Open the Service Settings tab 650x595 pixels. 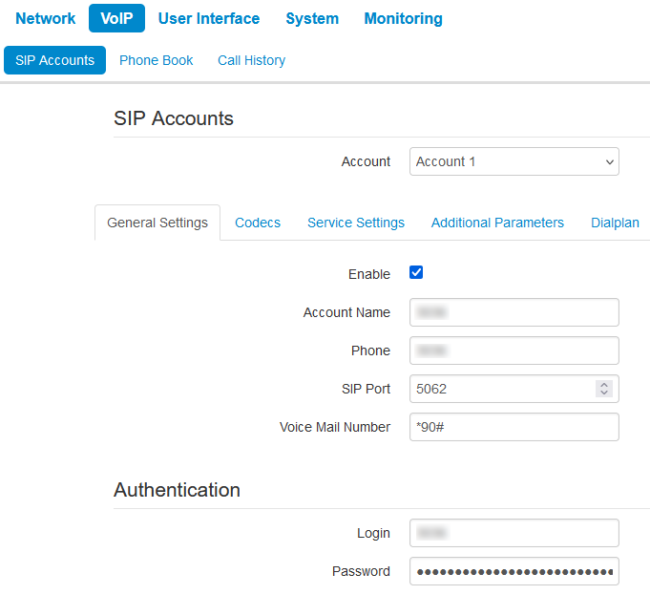pyautogui.click(x=356, y=223)
